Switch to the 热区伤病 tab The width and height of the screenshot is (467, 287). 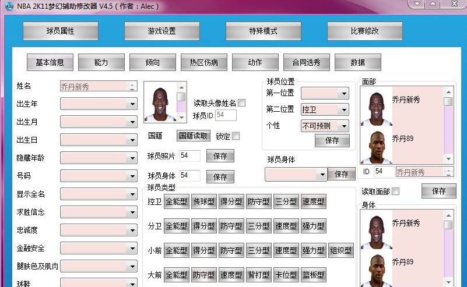pos(203,62)
